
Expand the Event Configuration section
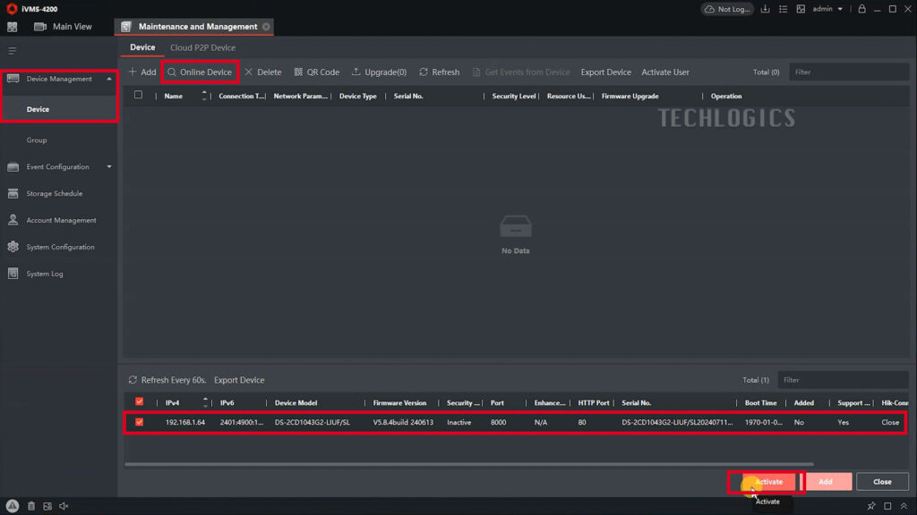[109, 166]
